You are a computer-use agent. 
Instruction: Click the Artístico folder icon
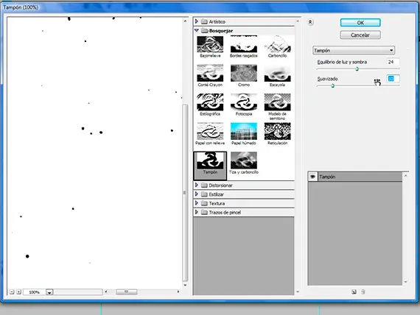204,21
